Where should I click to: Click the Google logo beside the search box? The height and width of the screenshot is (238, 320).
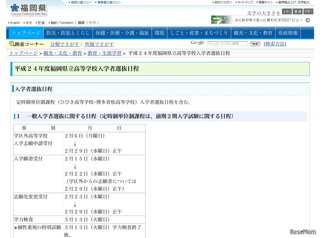point(197,43)
